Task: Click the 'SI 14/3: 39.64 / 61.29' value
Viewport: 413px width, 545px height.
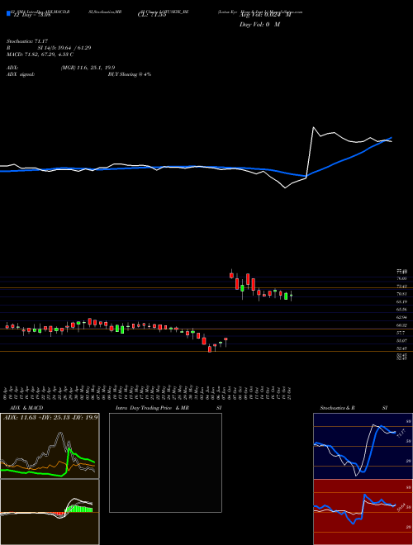Action: tap(64, 48)
